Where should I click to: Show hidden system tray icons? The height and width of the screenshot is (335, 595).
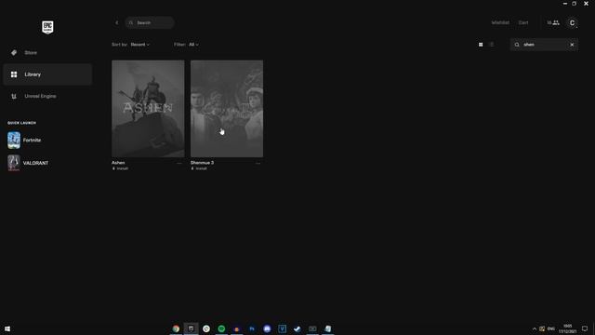click(x=535, y=328)
